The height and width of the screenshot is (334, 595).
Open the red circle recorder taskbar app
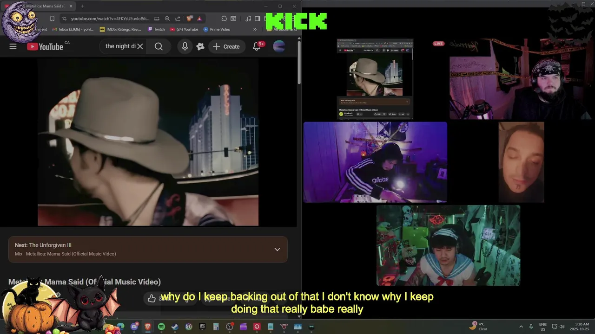pyautogui.click(x=257, y=327)
